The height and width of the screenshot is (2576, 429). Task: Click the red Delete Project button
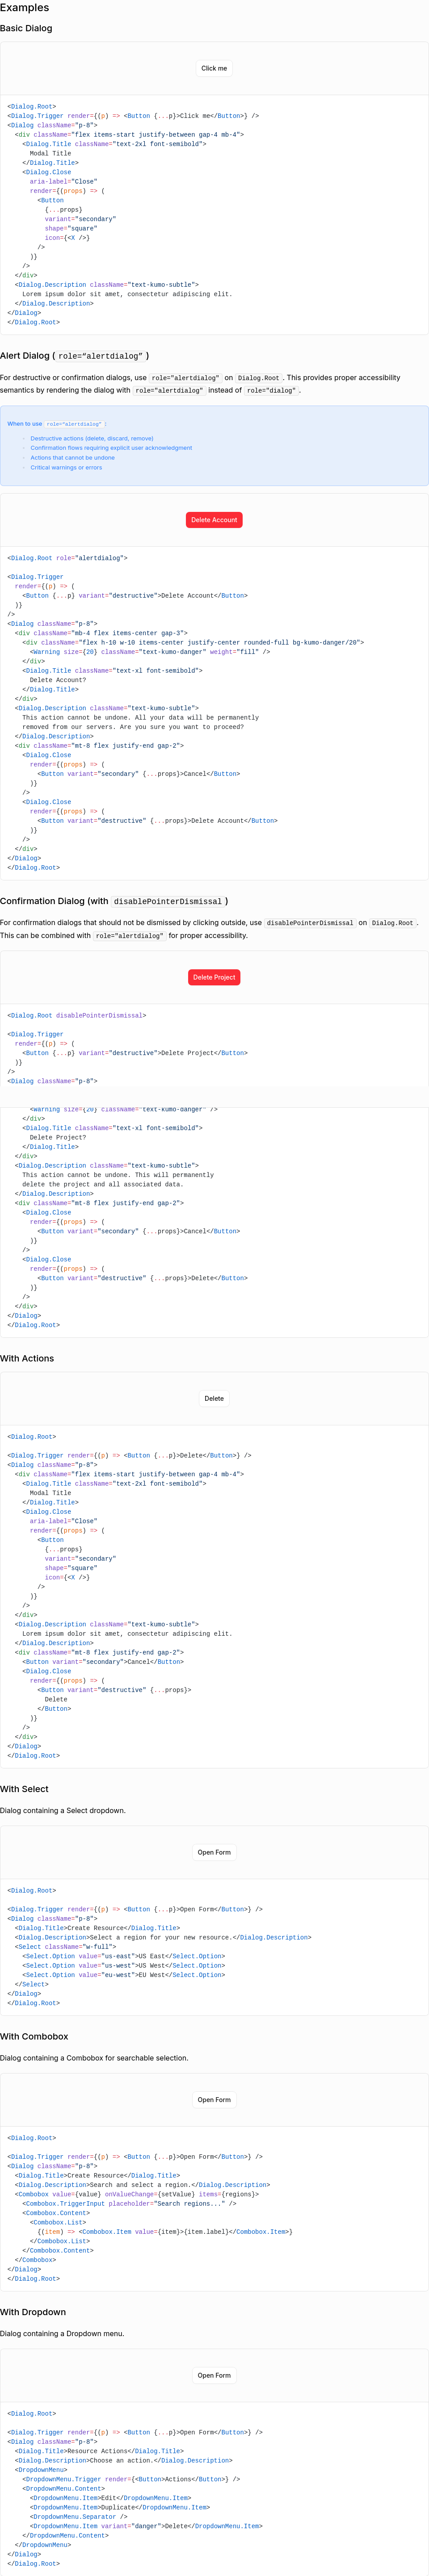[214, 977]
